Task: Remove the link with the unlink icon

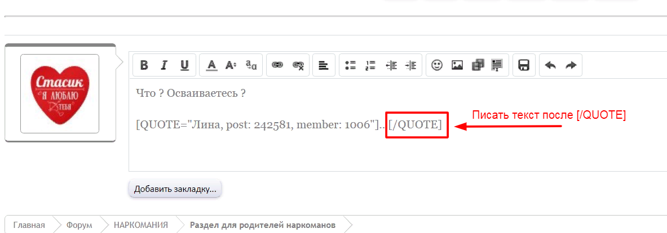Action: tap(298, 65)
